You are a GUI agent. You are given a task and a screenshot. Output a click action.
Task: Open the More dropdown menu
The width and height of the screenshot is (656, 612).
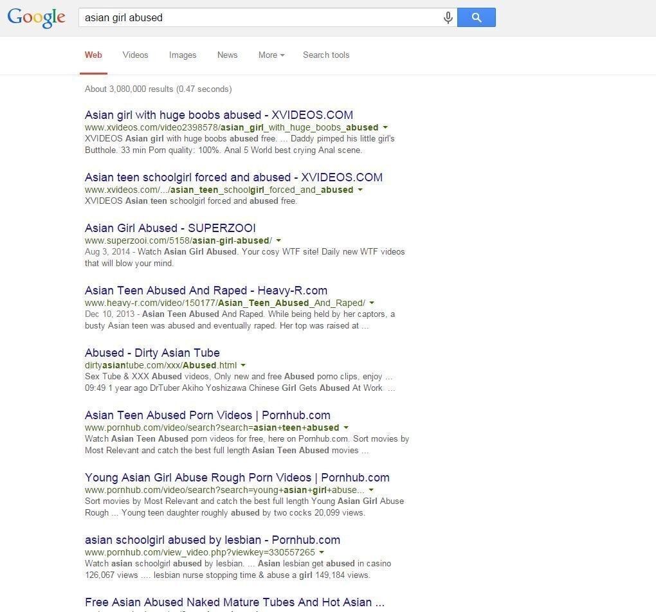point(271,55)
